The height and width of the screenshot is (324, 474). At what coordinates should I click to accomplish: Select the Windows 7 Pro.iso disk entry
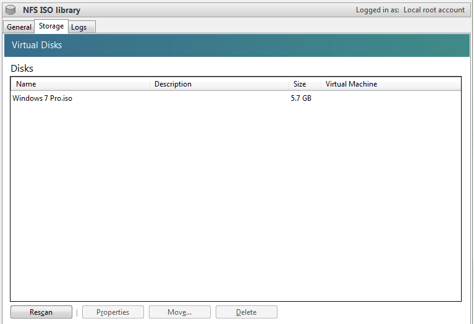(43, 98)
